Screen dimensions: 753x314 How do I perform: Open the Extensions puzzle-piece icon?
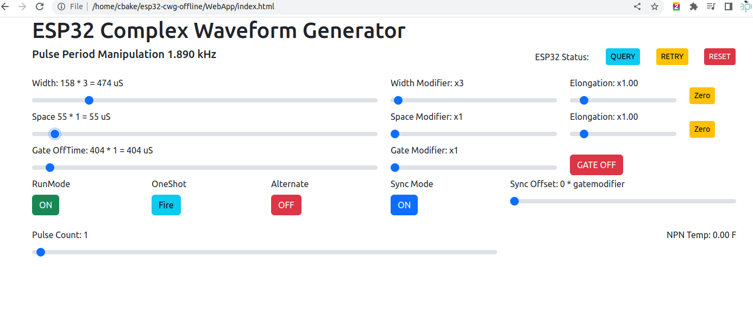[x=693, y=7]
